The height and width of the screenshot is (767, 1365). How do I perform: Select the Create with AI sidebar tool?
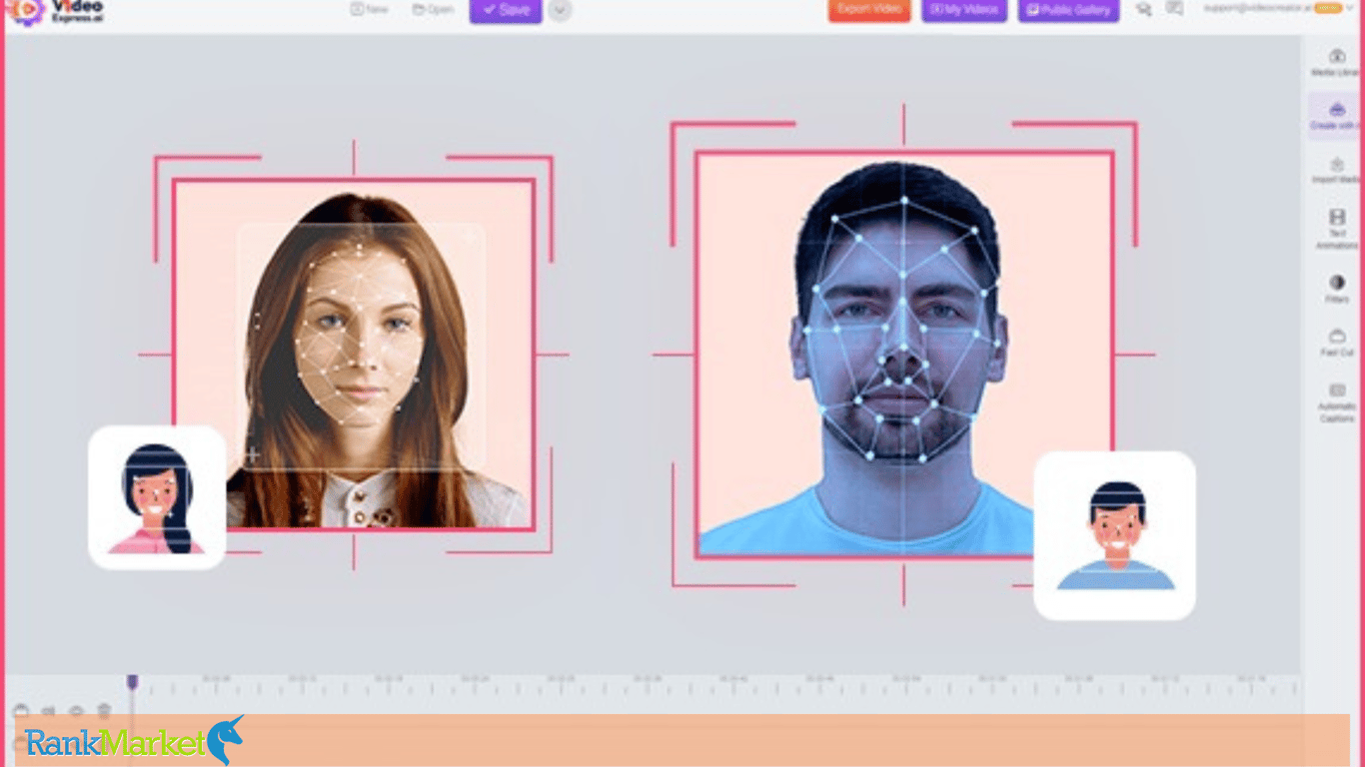point(1336,117)
